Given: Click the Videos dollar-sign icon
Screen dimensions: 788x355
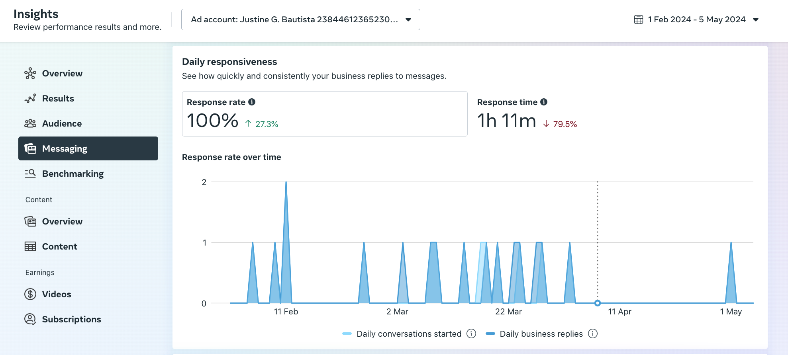Looking at the screenshot, I should click(30, 294).
